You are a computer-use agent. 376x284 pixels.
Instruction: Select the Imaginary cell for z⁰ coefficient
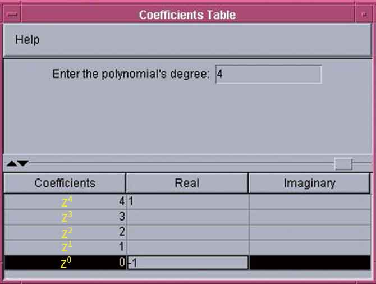click(309, 263)
